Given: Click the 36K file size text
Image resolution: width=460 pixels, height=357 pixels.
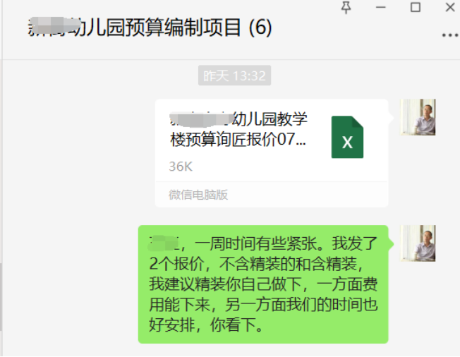Looking at the screenshot, I should [x=181, y=167].
